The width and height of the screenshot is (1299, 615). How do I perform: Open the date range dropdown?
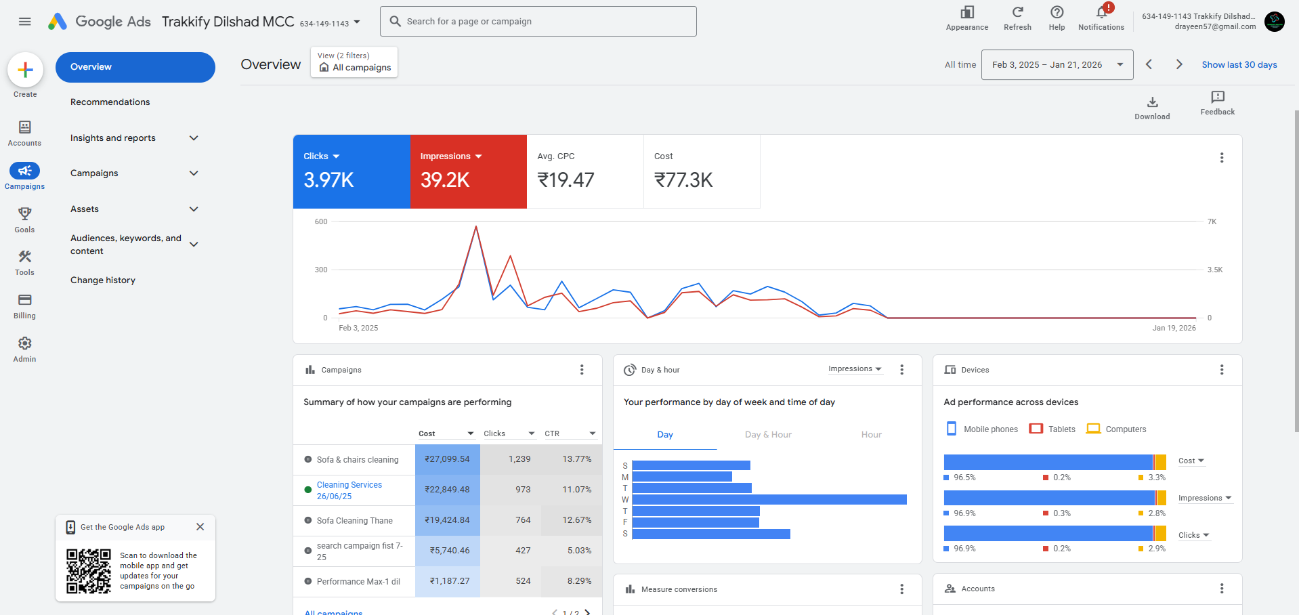(x=1057, y=65)
